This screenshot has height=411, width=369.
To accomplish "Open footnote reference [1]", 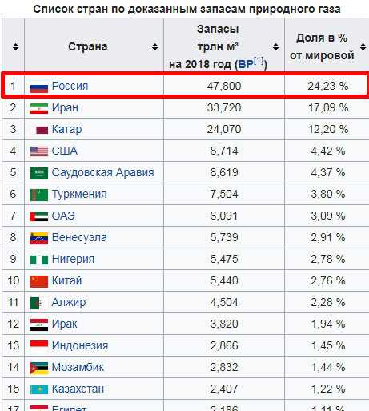I will pyautogui.click(x=259, y=61).
